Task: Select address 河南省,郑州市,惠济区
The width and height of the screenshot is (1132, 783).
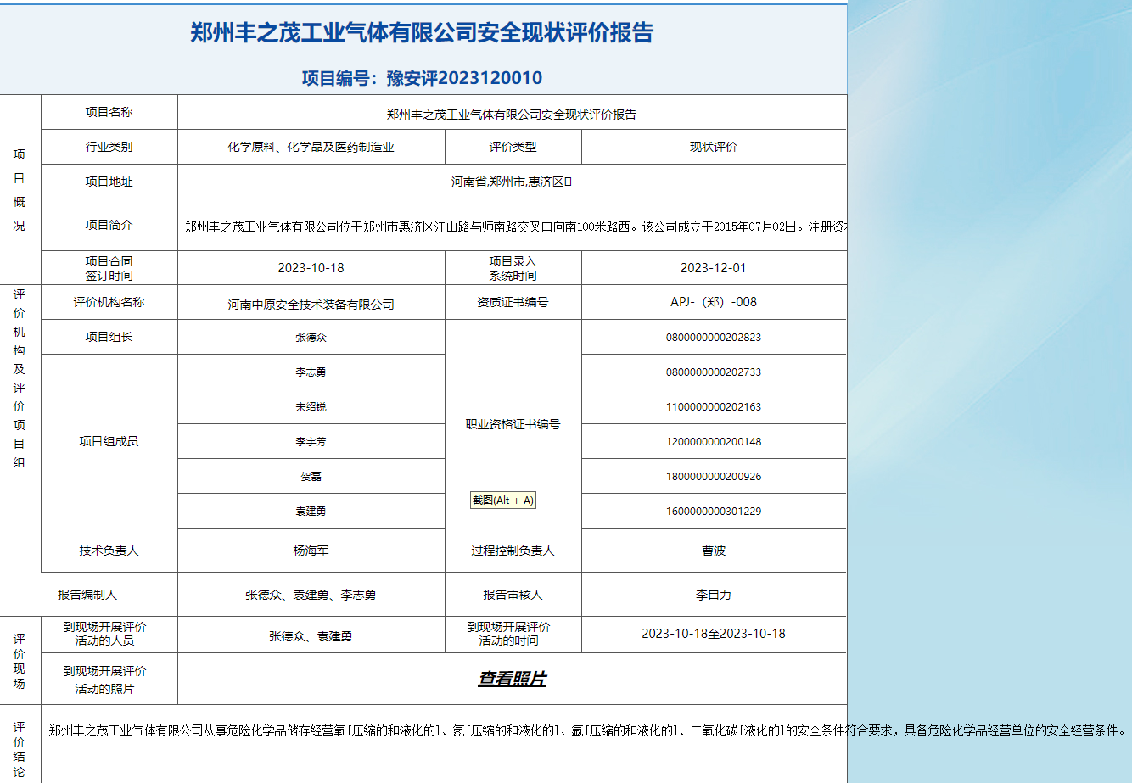Action: click(x=512, y=182)
